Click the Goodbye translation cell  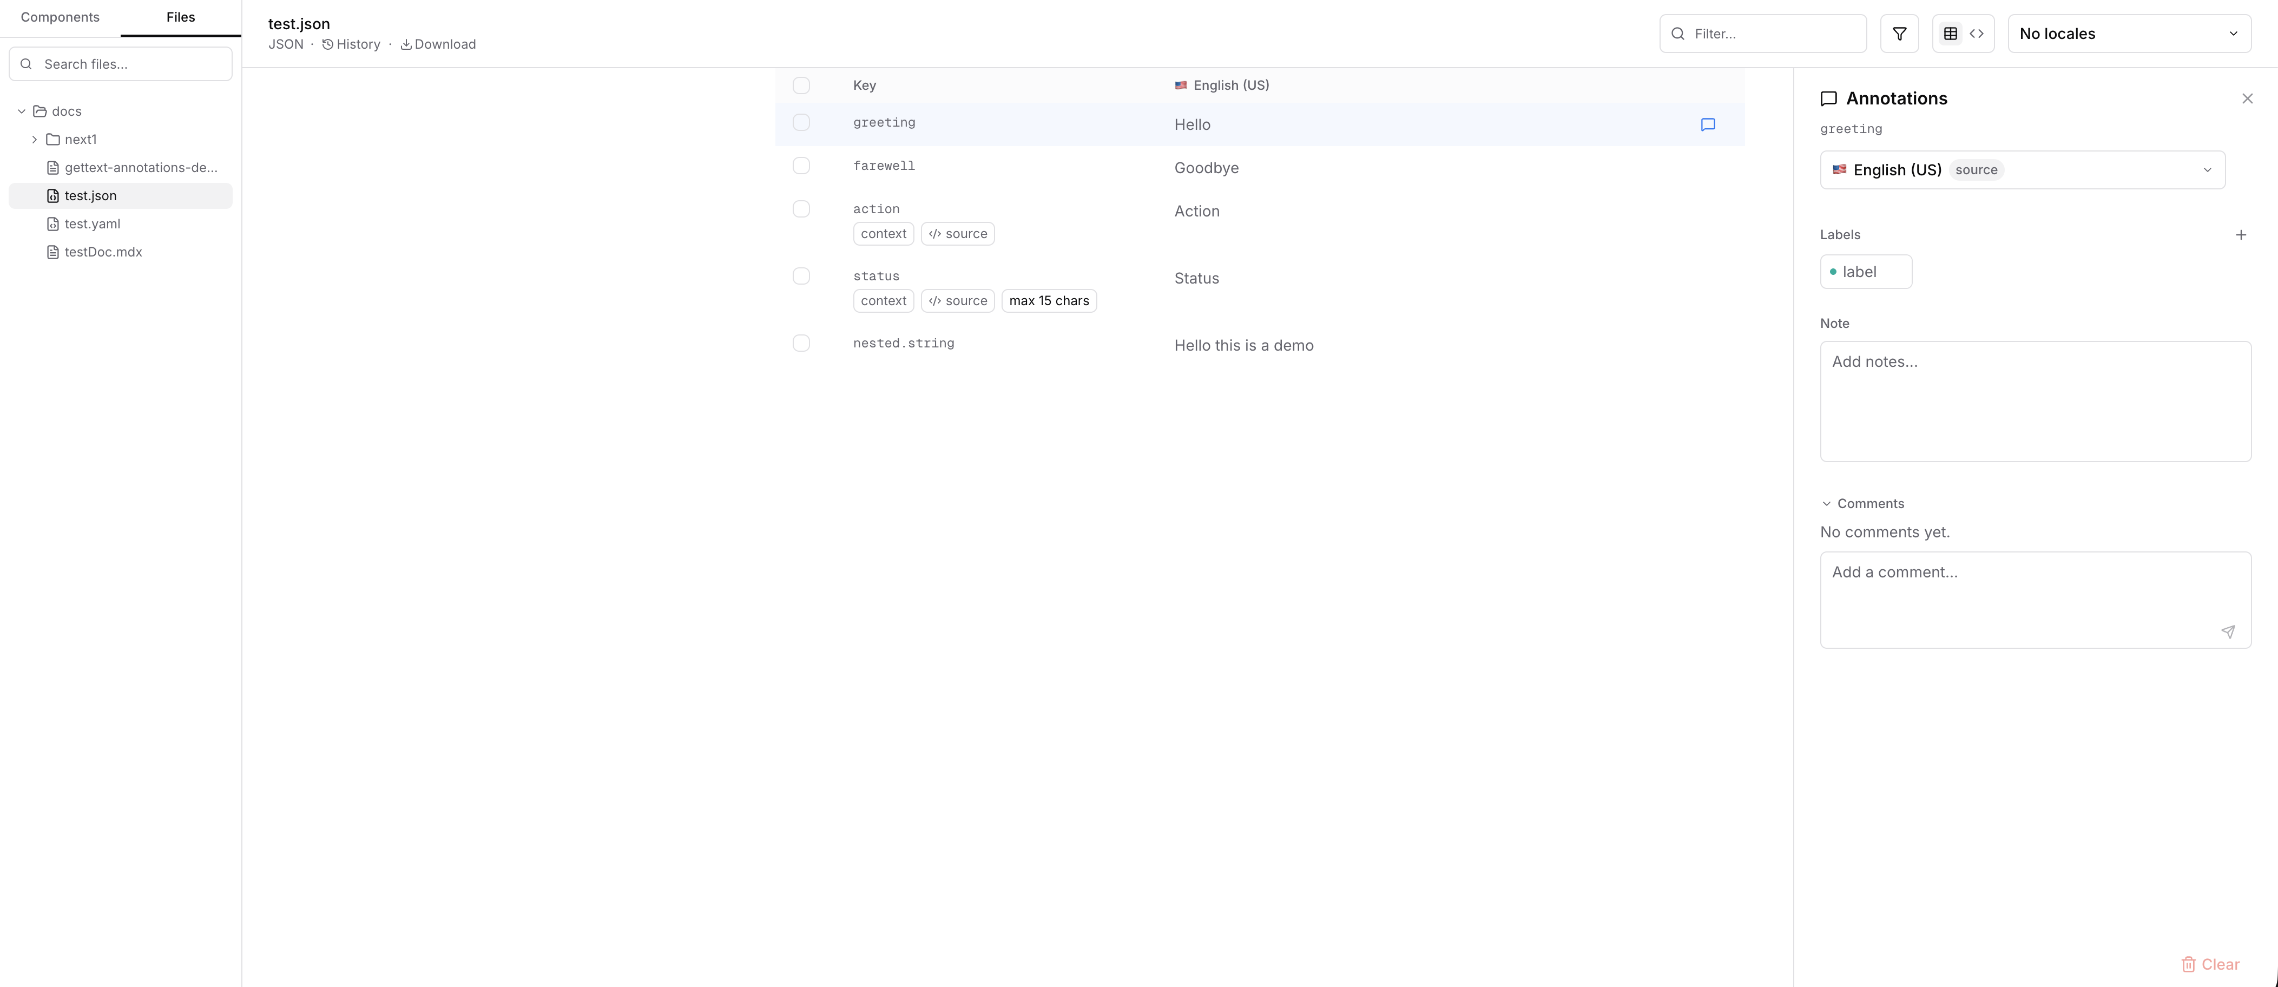[x=1206, y=168]
